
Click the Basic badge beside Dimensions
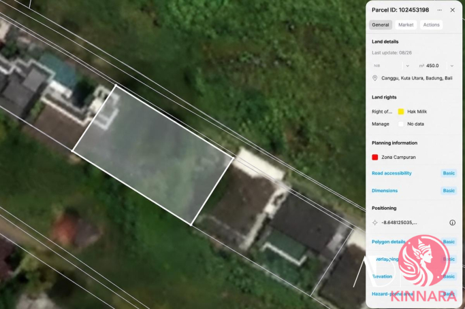(449, 190)
